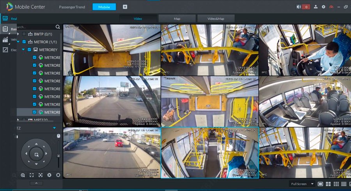Viewport: 351px width, 191px height.
Task: Select the four-split grid layout
Action: pyautogui.click(x=328, y=184)
